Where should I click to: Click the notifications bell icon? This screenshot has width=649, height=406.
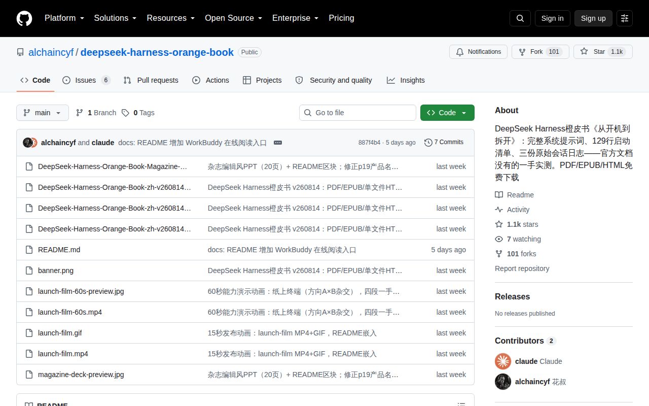point(460,52)
